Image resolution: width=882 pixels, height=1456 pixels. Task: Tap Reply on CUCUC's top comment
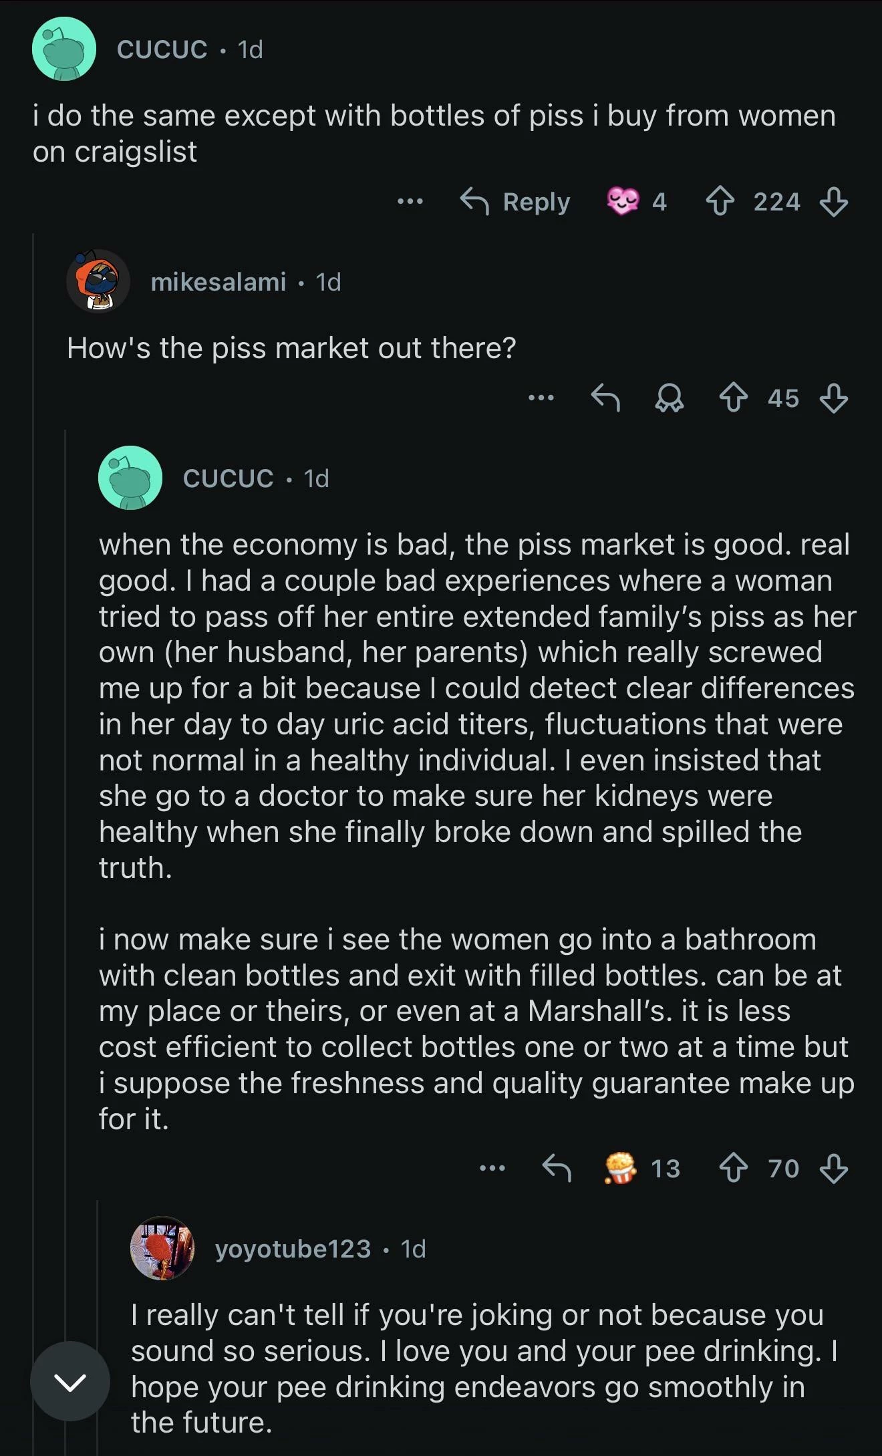(515, 202)
